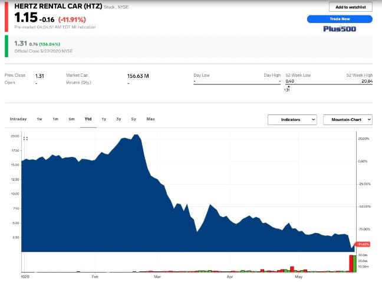Click the red -91.62% price marker
382x282 pixels.
[x=363, y=244]
